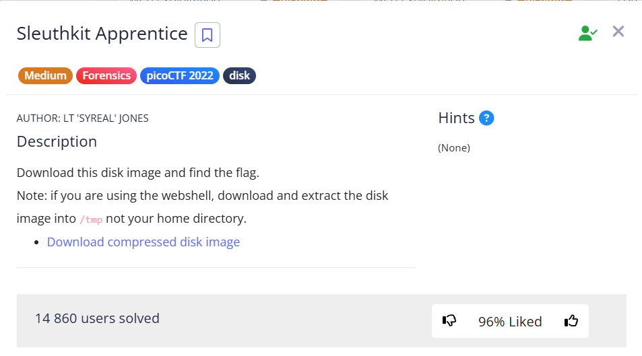Bookmark the Sleuthkit Apprentice challenge

(x=207, y=35)
